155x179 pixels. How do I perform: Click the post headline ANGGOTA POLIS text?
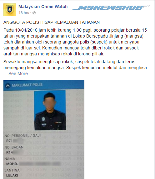click(x=52, y=22)
